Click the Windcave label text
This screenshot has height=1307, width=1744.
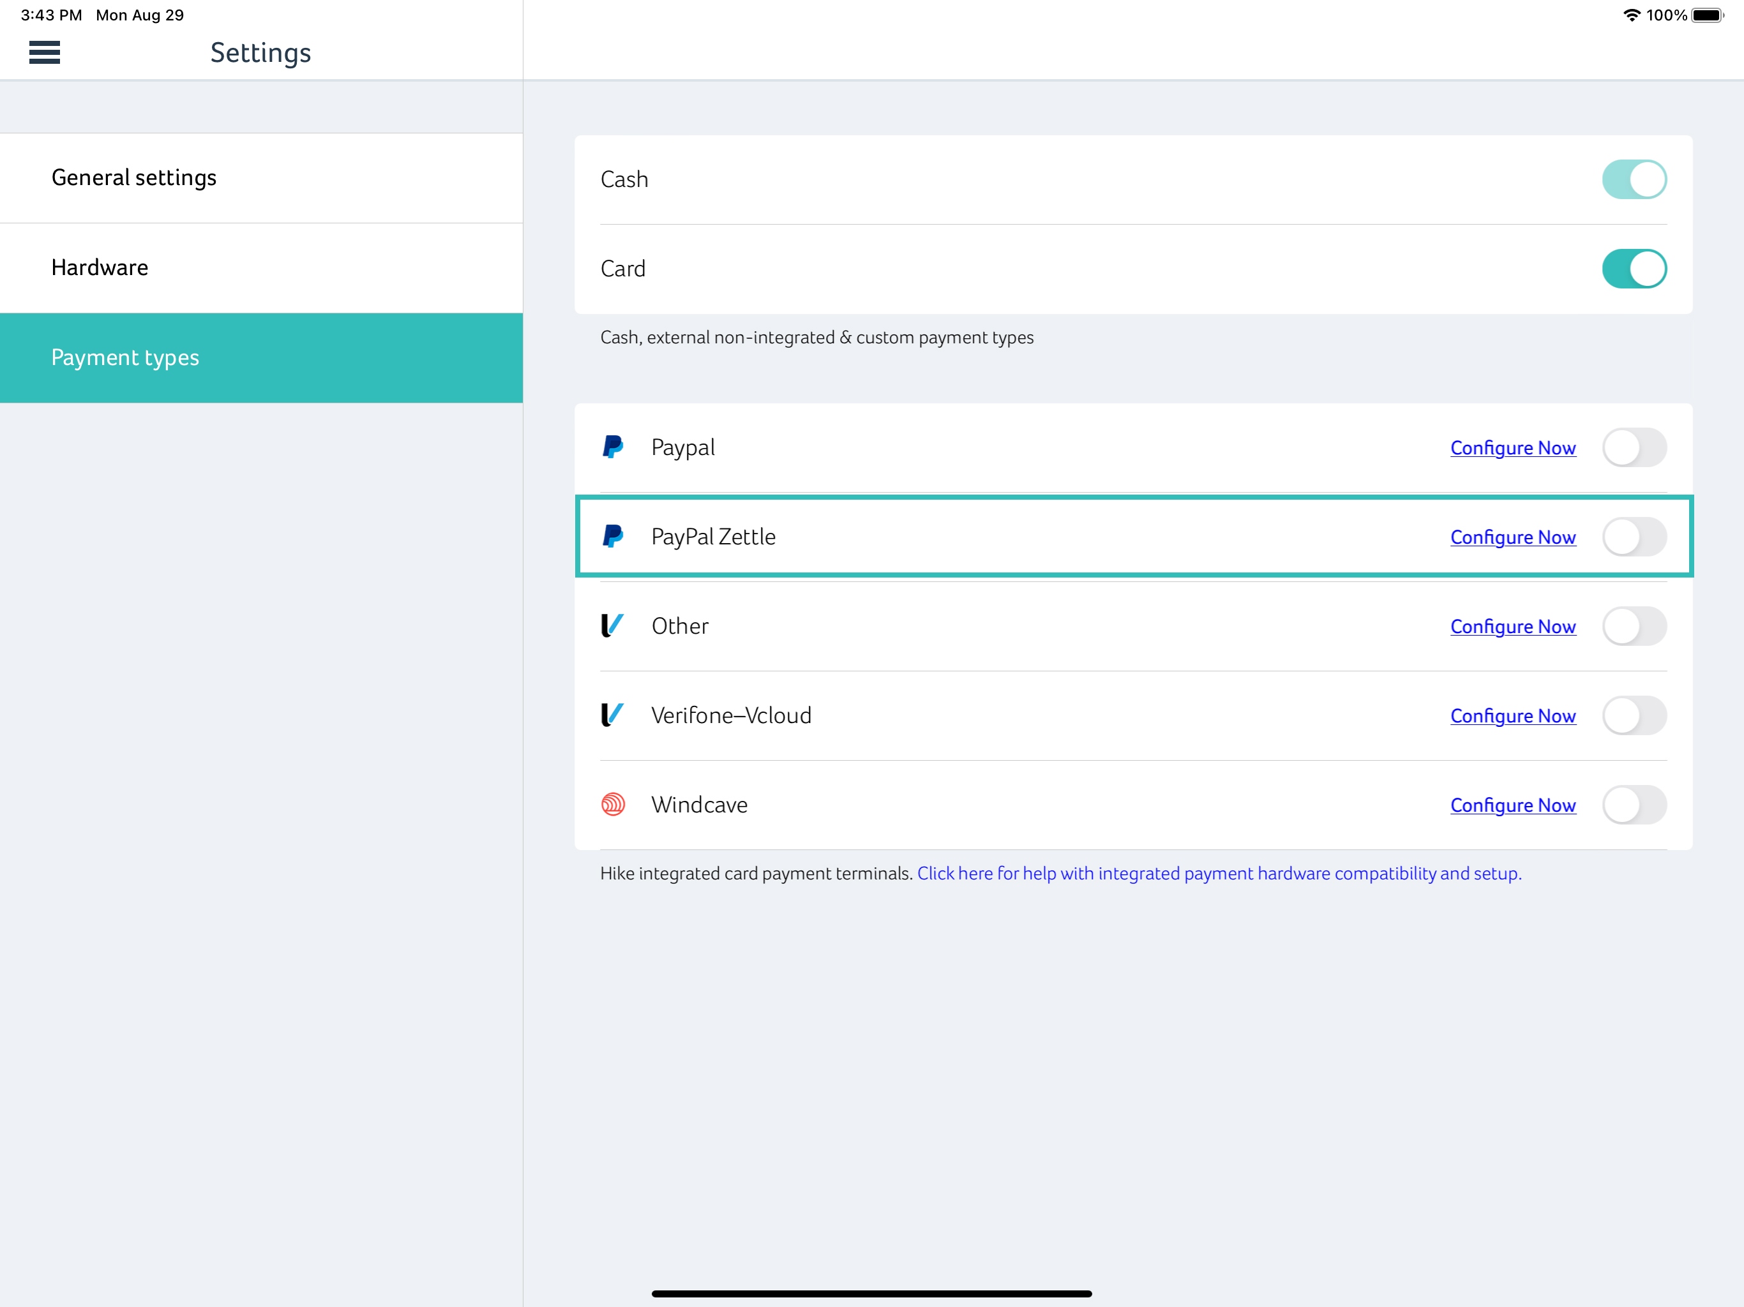pos(700,805)
